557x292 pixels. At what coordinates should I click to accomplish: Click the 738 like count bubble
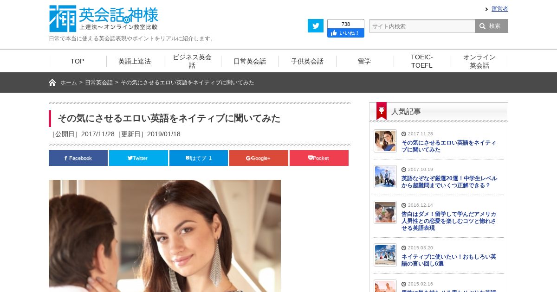(x=345, y=24)
